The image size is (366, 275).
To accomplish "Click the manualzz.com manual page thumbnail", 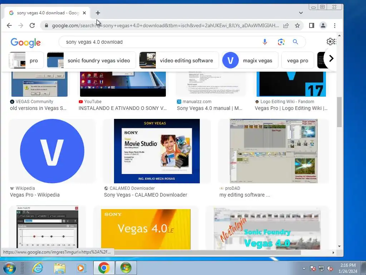I will point(211,84).
